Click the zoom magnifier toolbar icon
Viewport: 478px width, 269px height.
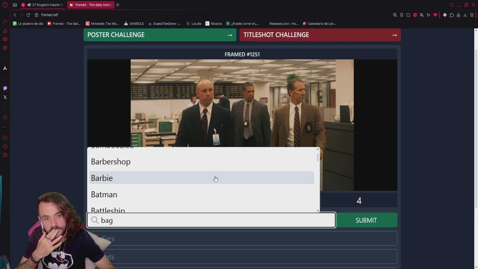[x=395, y=15]
